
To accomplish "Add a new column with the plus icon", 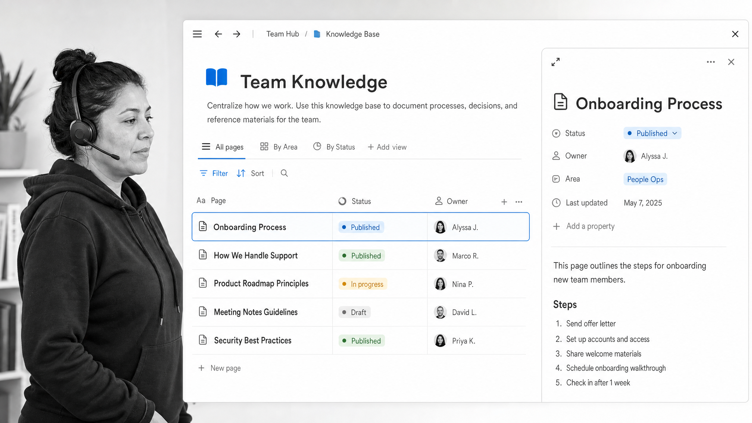I will point(504,202).
